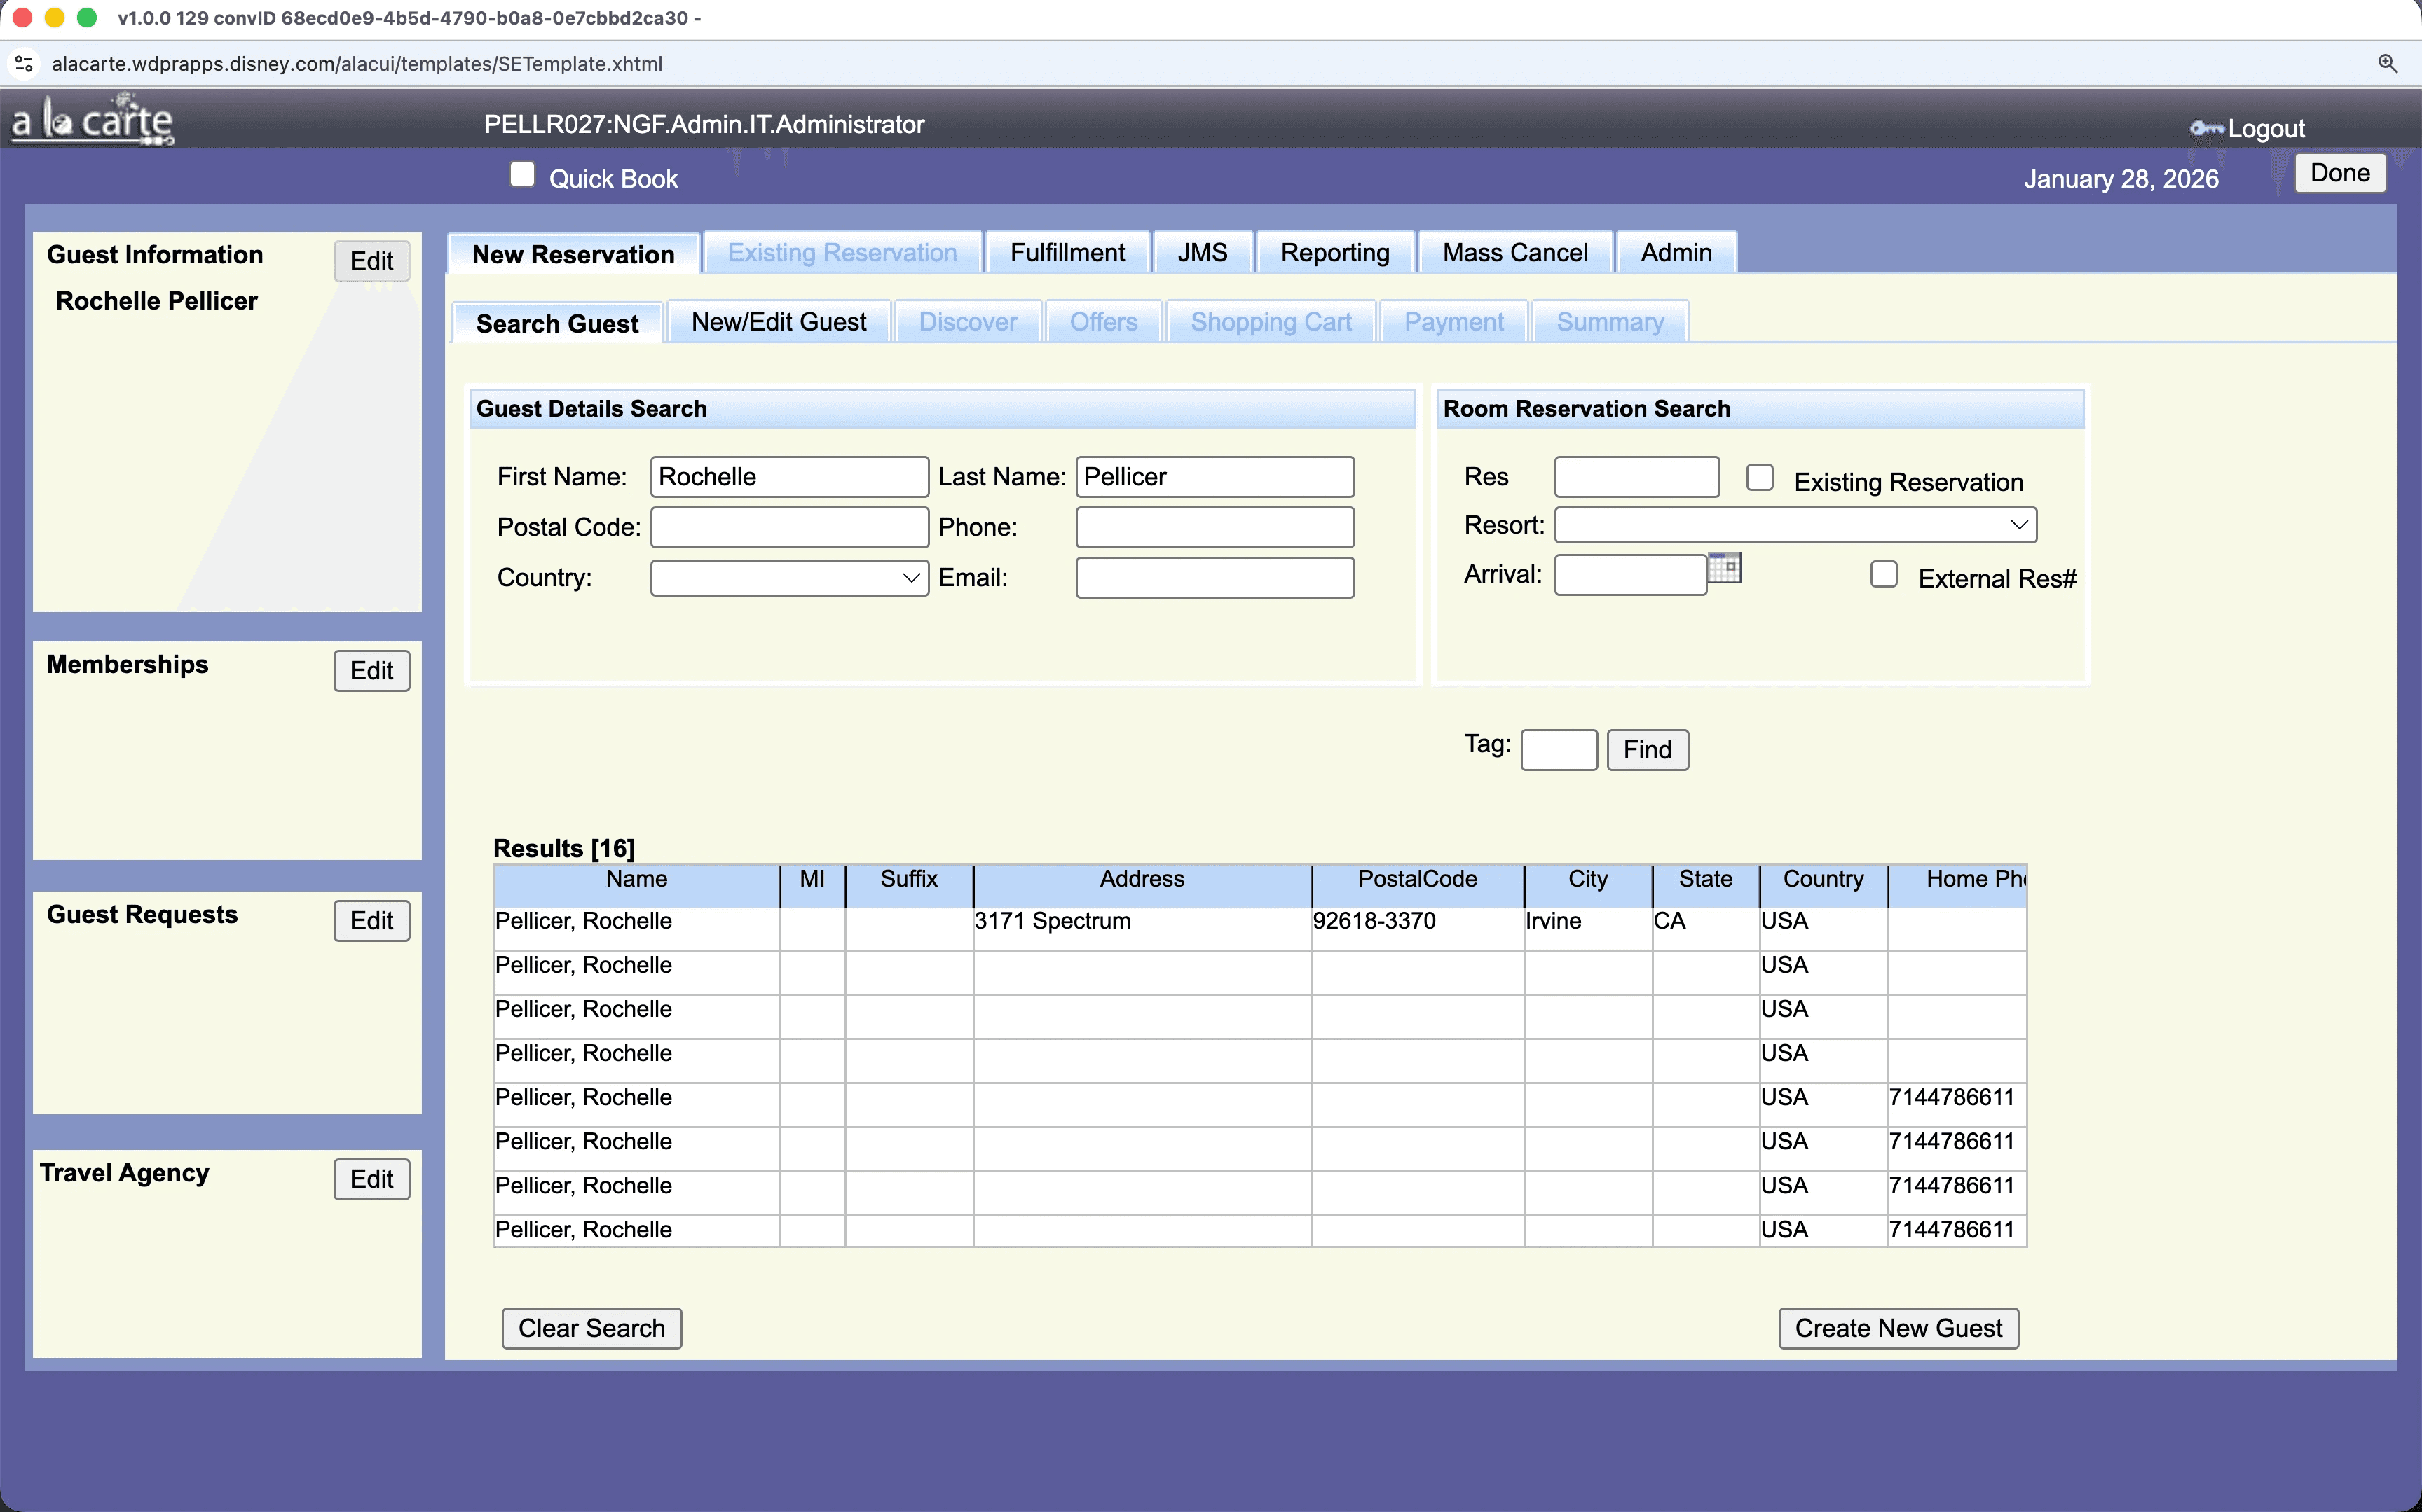
Task: Open the Arrival date calendar picker
Action: [x=1724, y=569]
